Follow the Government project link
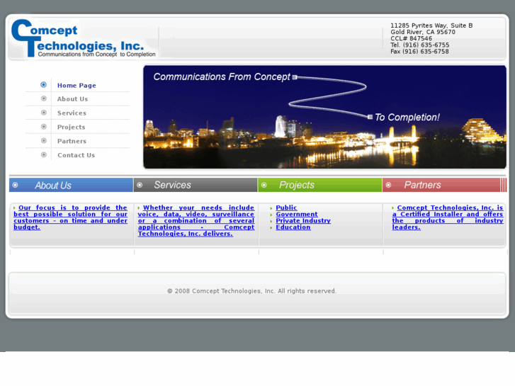Image resolution: width=515 pixels, height=386 pixels. [297, 214]
